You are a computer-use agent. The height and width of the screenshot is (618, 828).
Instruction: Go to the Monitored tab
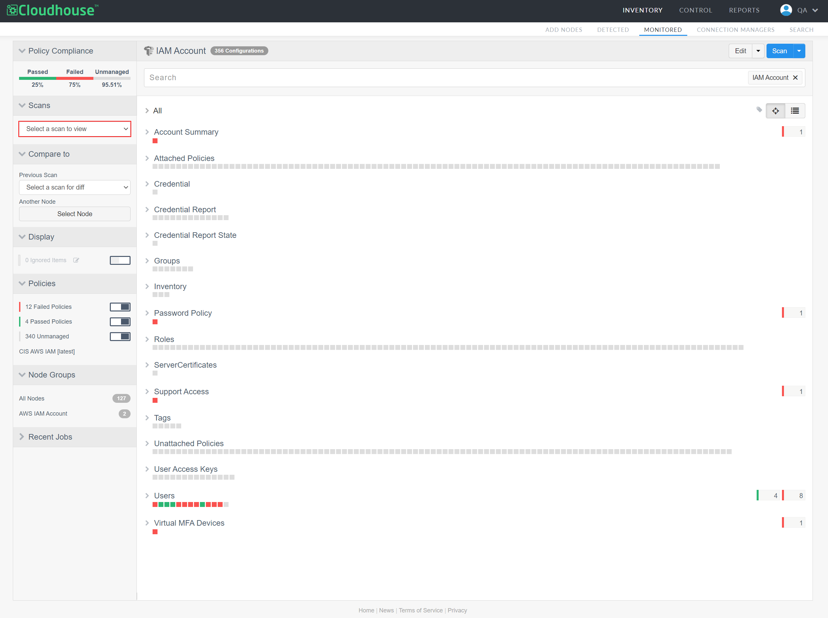[663, 30]
